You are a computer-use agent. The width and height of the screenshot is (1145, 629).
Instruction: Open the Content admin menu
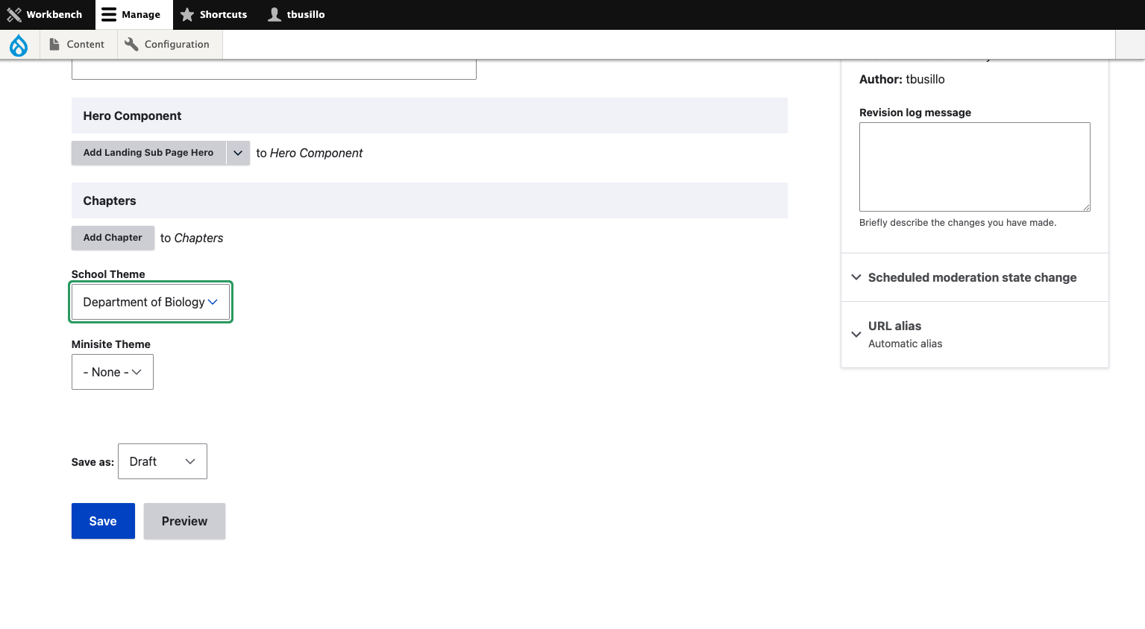click(x=78, y=45)
